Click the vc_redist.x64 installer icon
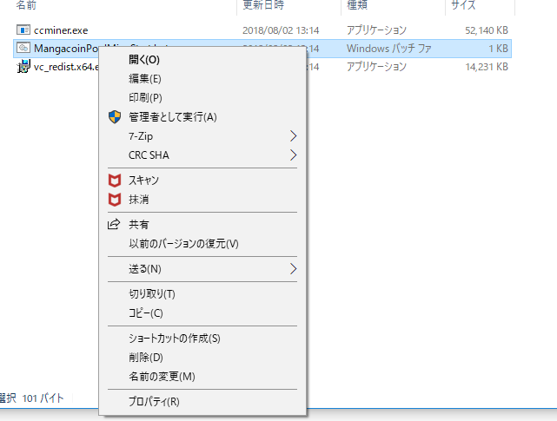 point(23,66)
